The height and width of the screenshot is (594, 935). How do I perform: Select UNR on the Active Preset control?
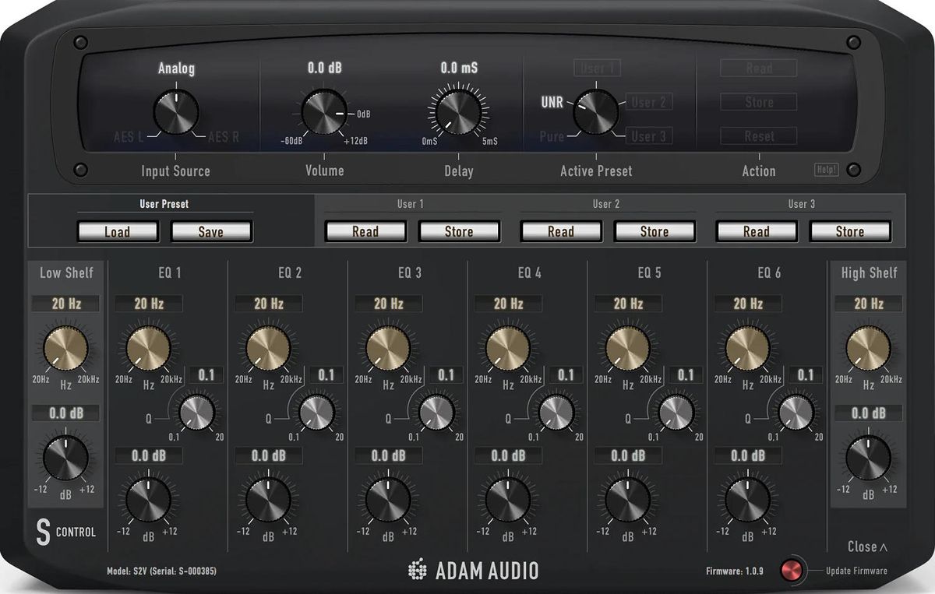coord(552,101)
